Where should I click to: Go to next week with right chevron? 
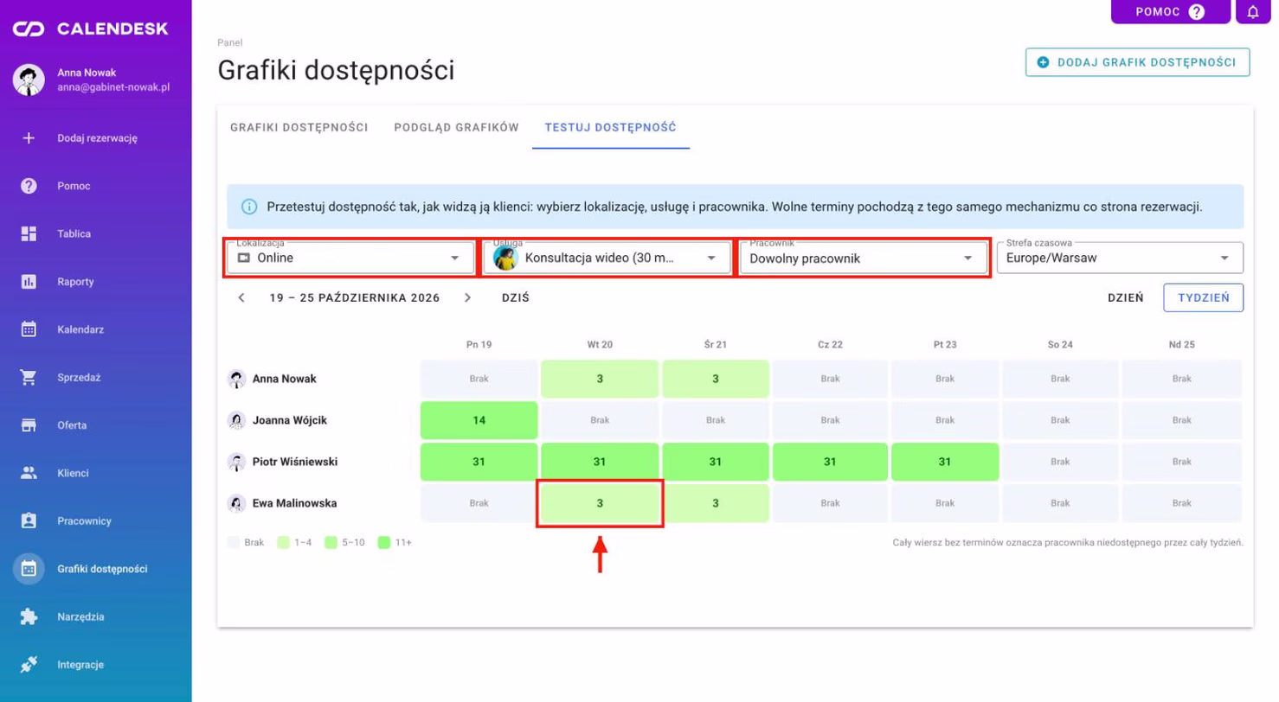[x=468, y=297]
